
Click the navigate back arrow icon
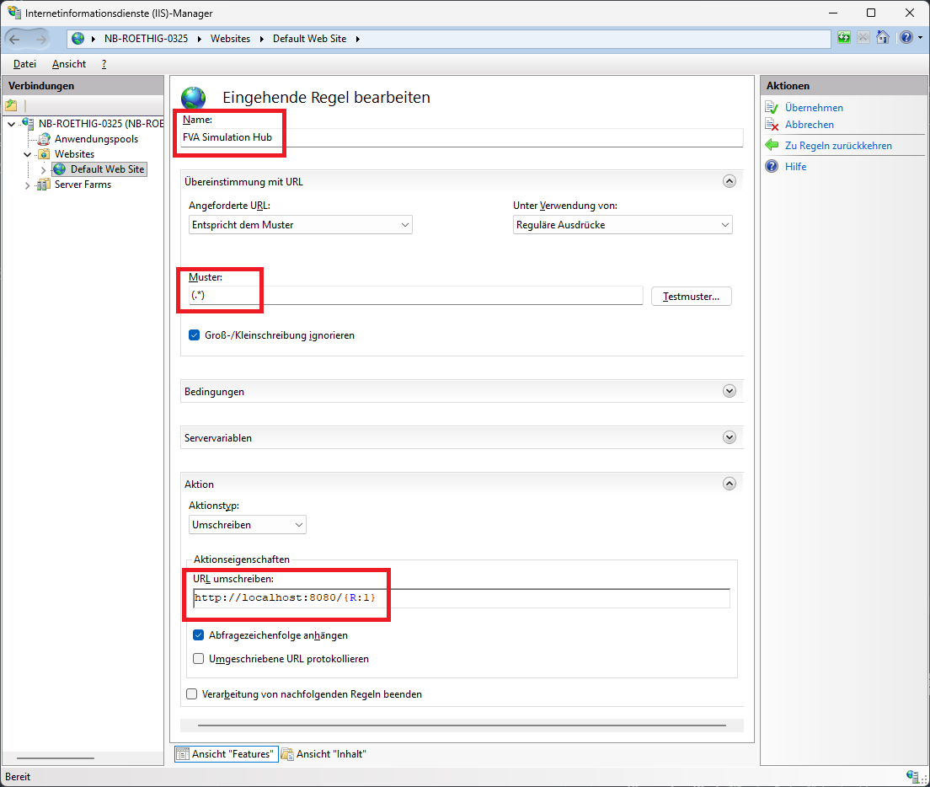point(15,38)
